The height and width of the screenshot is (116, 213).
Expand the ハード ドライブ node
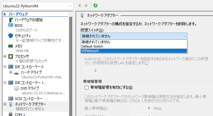(x=11, y=72)
